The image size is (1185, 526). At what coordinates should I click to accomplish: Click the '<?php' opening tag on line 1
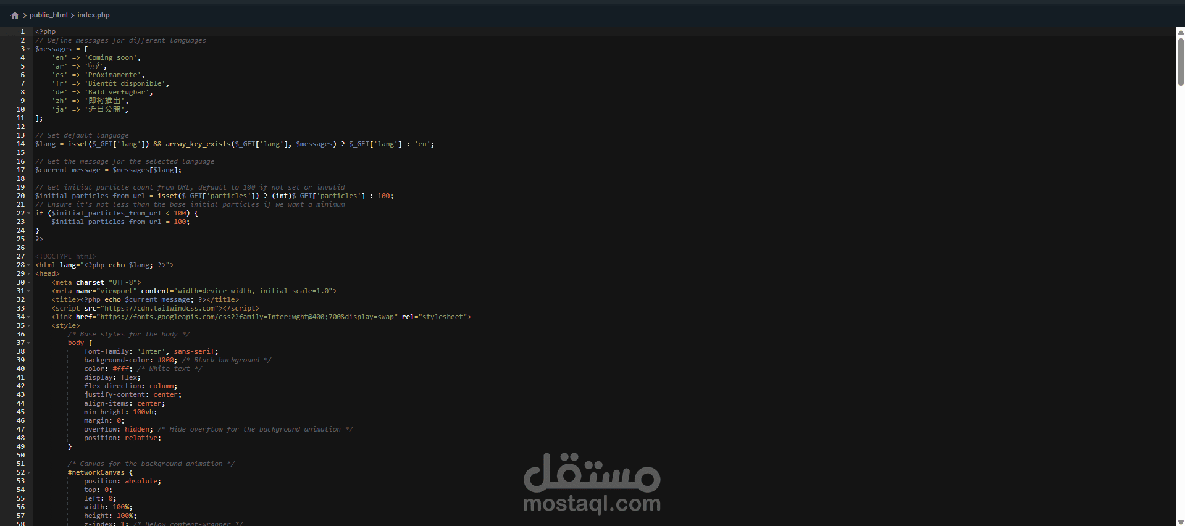(x=45, y=31)
